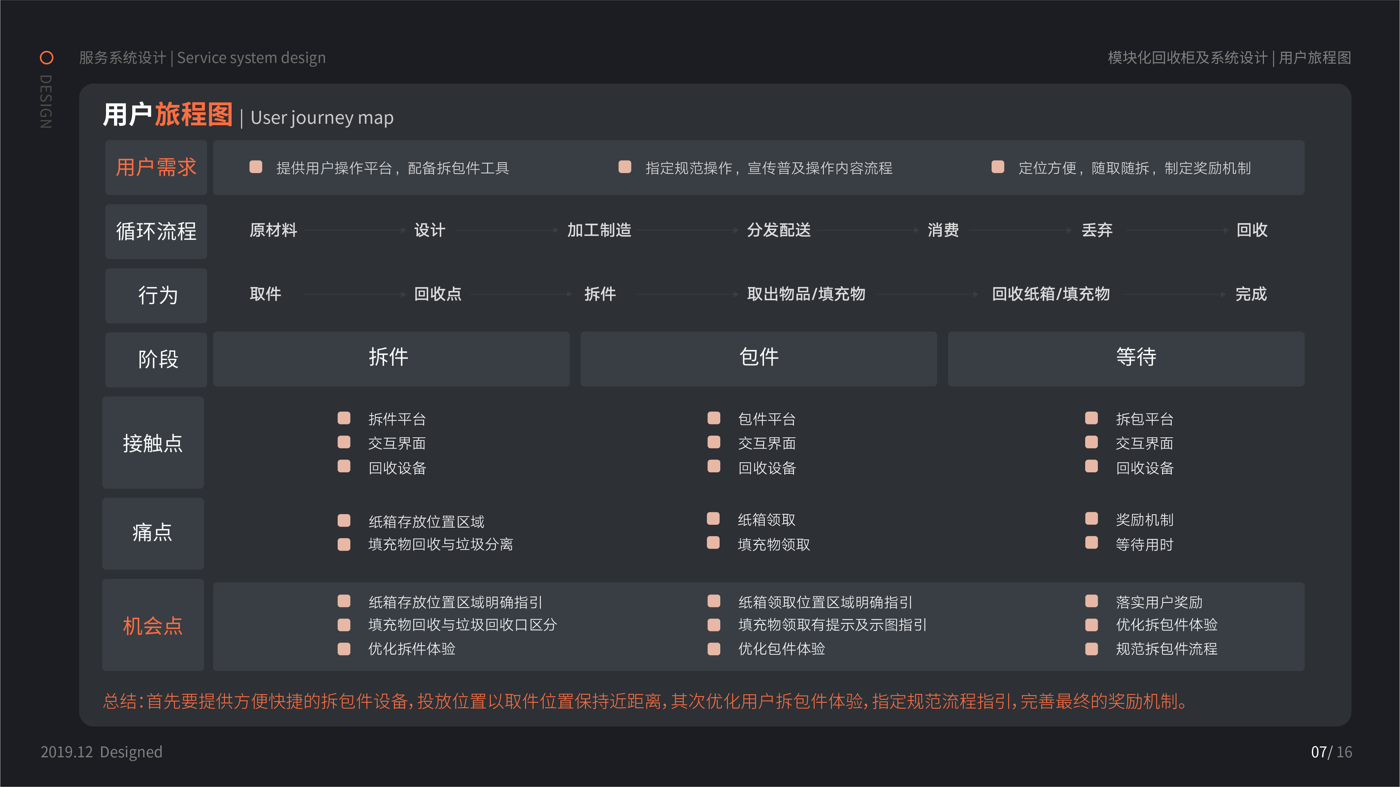The image size is (1400, 787).
Task: Click the 用户旅程图 title heading
Action: pyautogui.click(x=167, y=115)
